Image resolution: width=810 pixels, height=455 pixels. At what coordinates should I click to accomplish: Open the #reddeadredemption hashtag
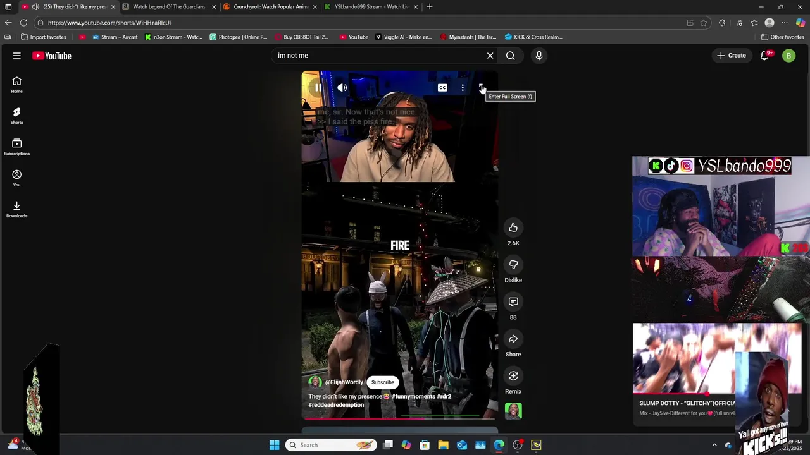336,405
